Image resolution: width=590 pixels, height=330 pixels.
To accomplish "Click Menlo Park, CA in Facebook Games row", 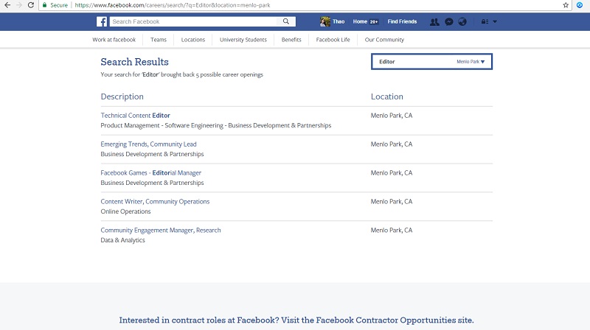I will [392, 173].
